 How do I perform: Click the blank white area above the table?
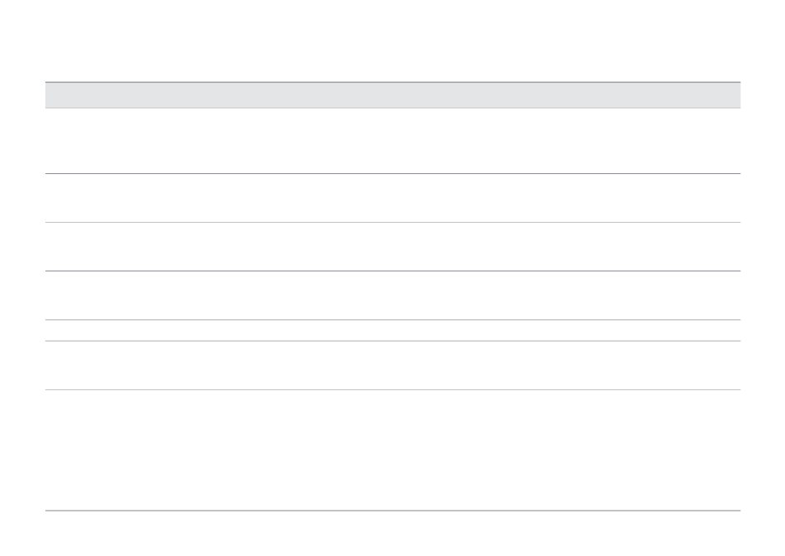(392, 40)
